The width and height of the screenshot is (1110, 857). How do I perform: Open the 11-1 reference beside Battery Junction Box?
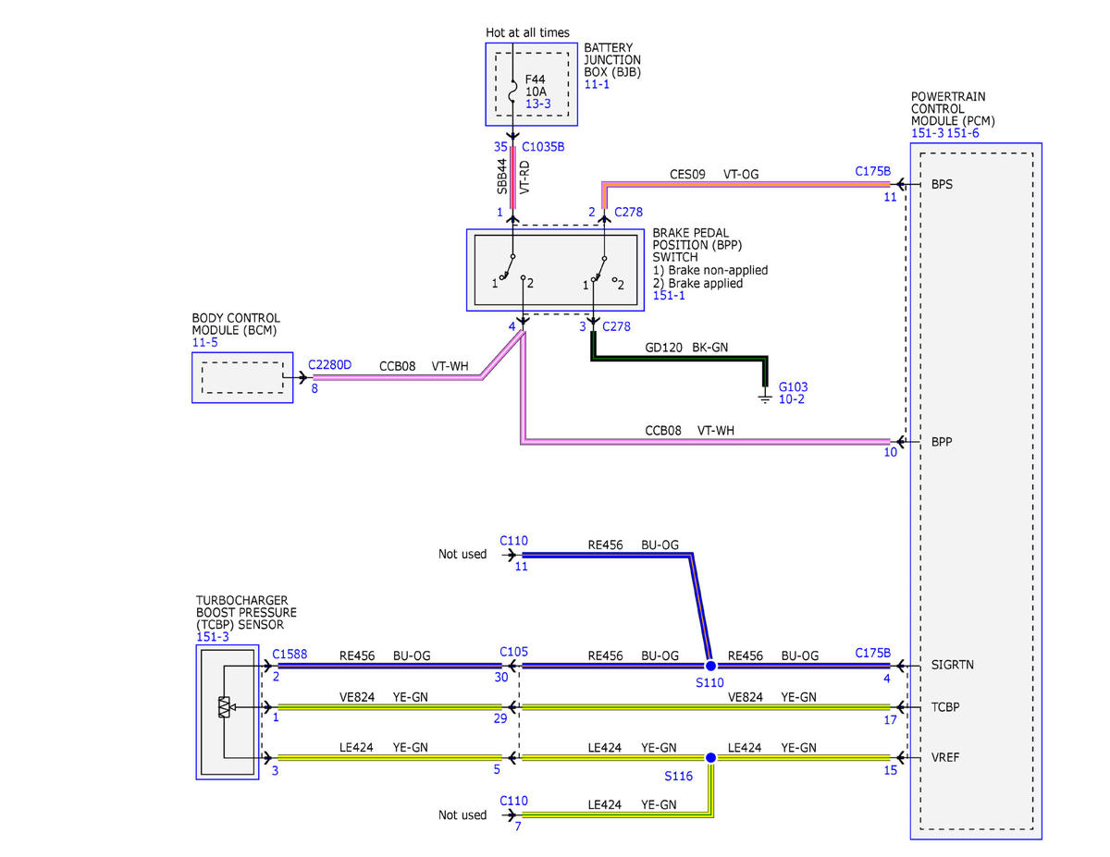(597, 84)
